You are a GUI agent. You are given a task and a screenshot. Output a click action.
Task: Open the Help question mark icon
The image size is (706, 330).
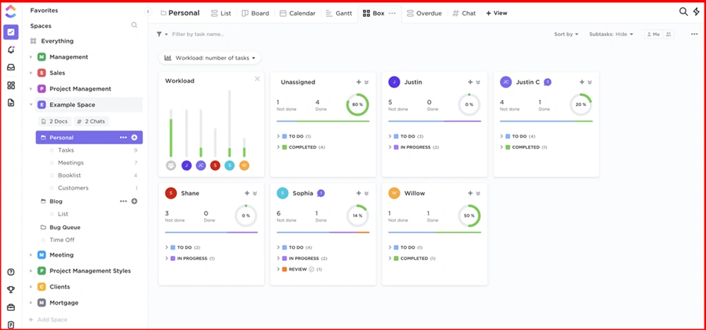(x=11, y=272)
